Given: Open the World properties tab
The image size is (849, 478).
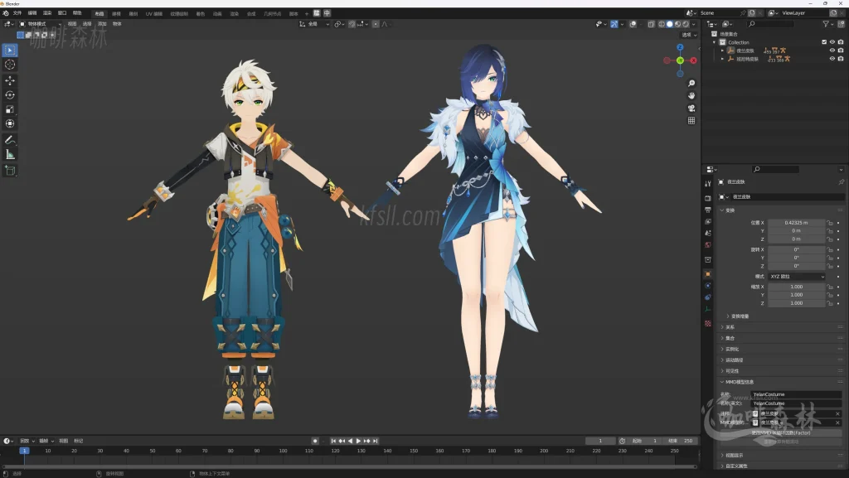Looking at the screenshot, I should point(708,245).
